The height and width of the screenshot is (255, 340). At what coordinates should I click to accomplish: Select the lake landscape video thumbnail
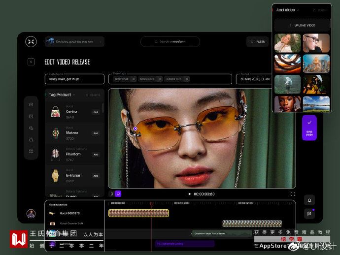click(316, 104)
